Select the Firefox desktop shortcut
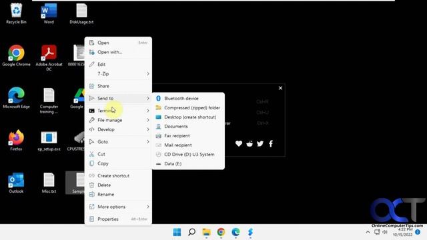This screenshot has height=240, width=427. click(x=16, y=140)
